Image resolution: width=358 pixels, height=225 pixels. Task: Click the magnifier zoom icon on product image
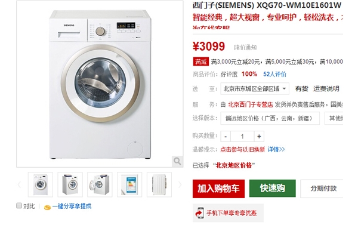[x=177, y=161]
